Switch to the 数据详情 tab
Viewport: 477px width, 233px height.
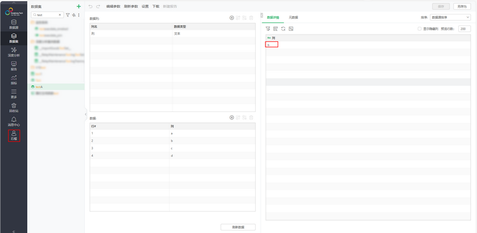coord(273,18)
